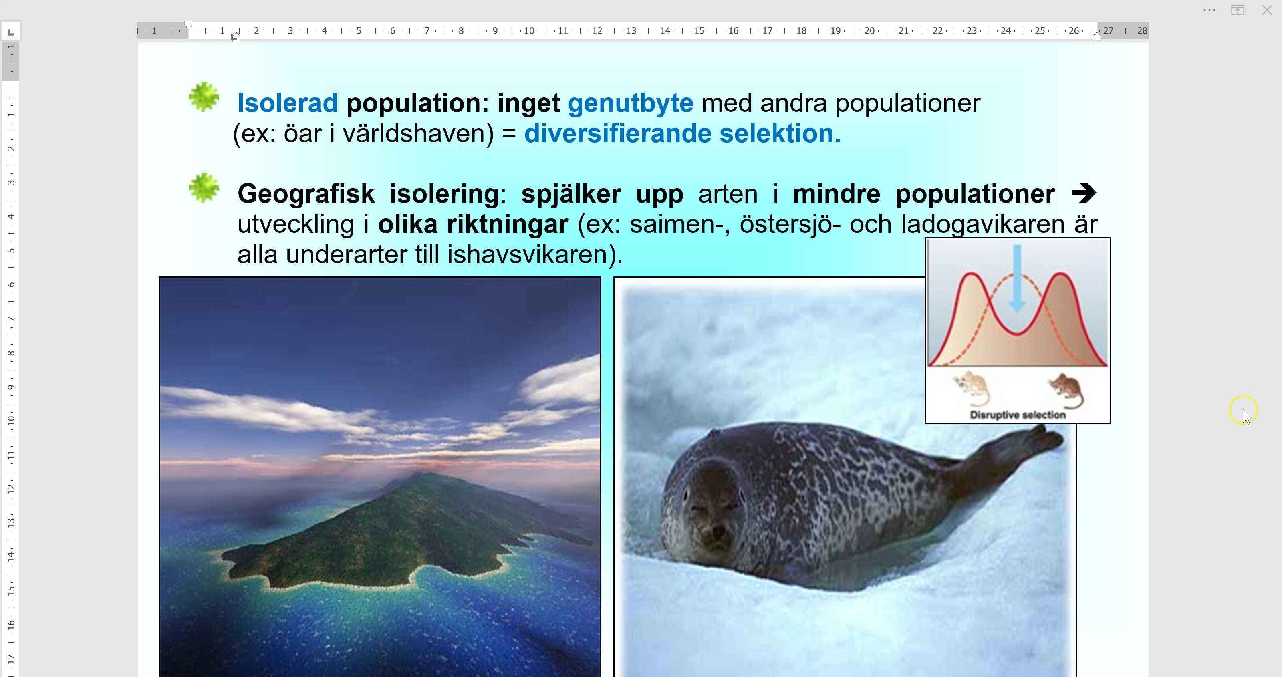
Task: Click the bold arrow symbol after 'populationer'
Action: coord(1083,193)
